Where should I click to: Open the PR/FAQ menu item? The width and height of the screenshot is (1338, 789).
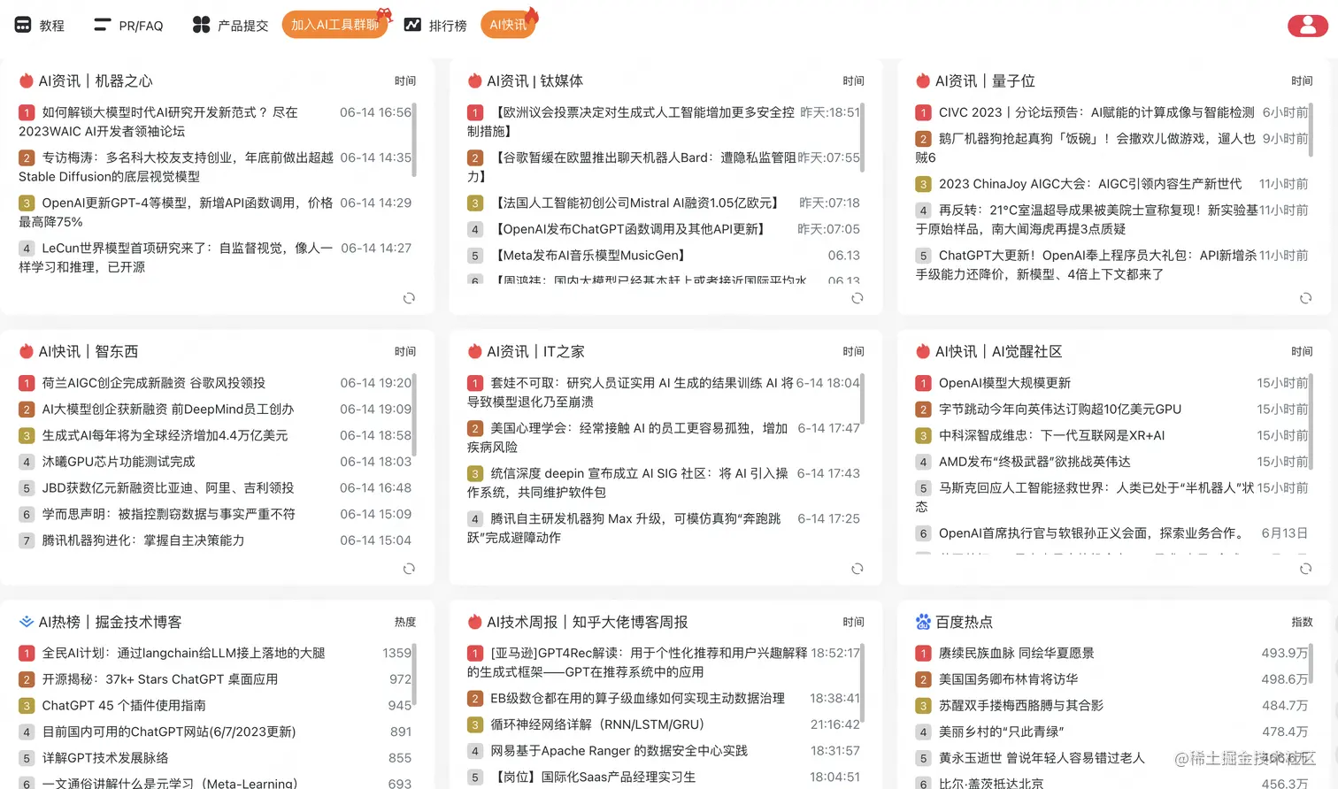(x=141, y=26)
